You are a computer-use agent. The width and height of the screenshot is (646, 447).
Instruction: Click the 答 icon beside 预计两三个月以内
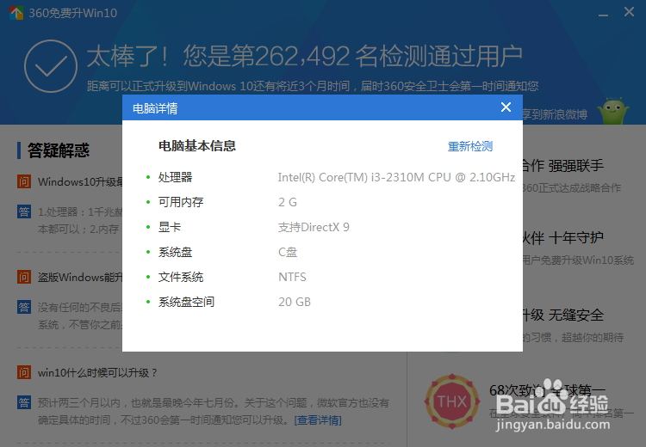click(x=24, y=402)
